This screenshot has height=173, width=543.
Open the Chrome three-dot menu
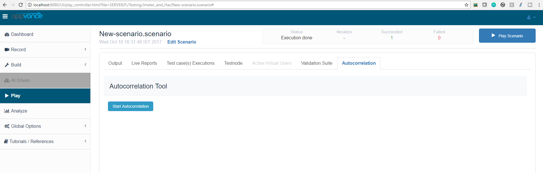coord(539,5)
